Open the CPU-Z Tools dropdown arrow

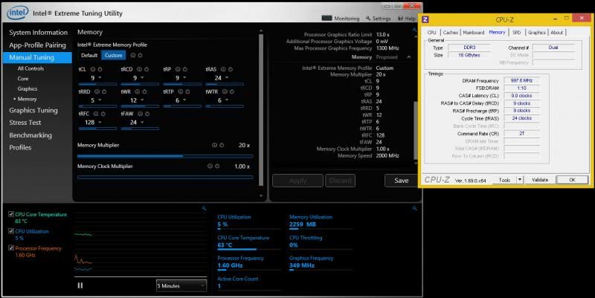point(520,180)
